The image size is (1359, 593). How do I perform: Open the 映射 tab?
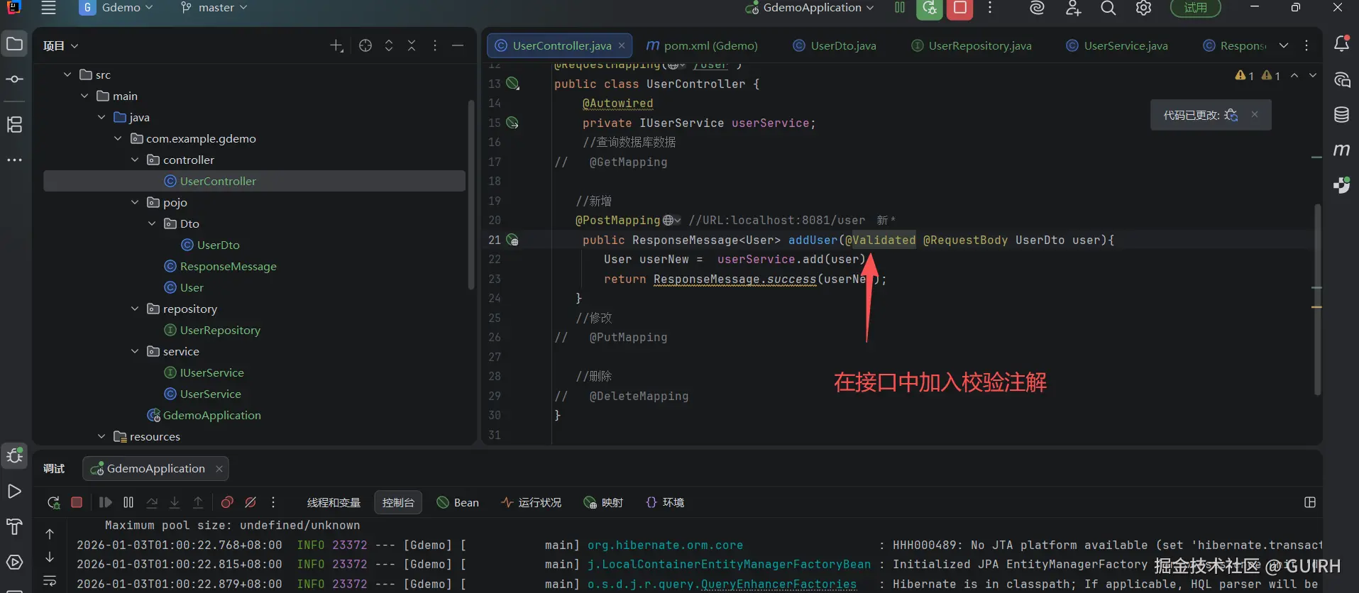coord(603,502)
